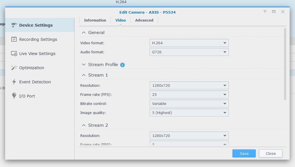This screenshot has height=167, width=295.
Task: Expand the Stream Profile section
Action: click(x=84, y=65)
